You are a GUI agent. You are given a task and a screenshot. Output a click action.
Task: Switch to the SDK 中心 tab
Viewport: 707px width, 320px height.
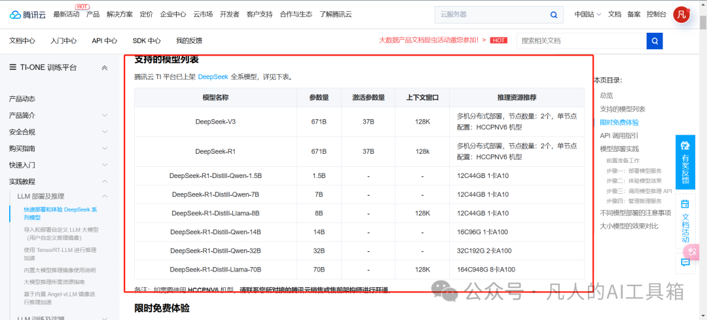coord(147,41)
